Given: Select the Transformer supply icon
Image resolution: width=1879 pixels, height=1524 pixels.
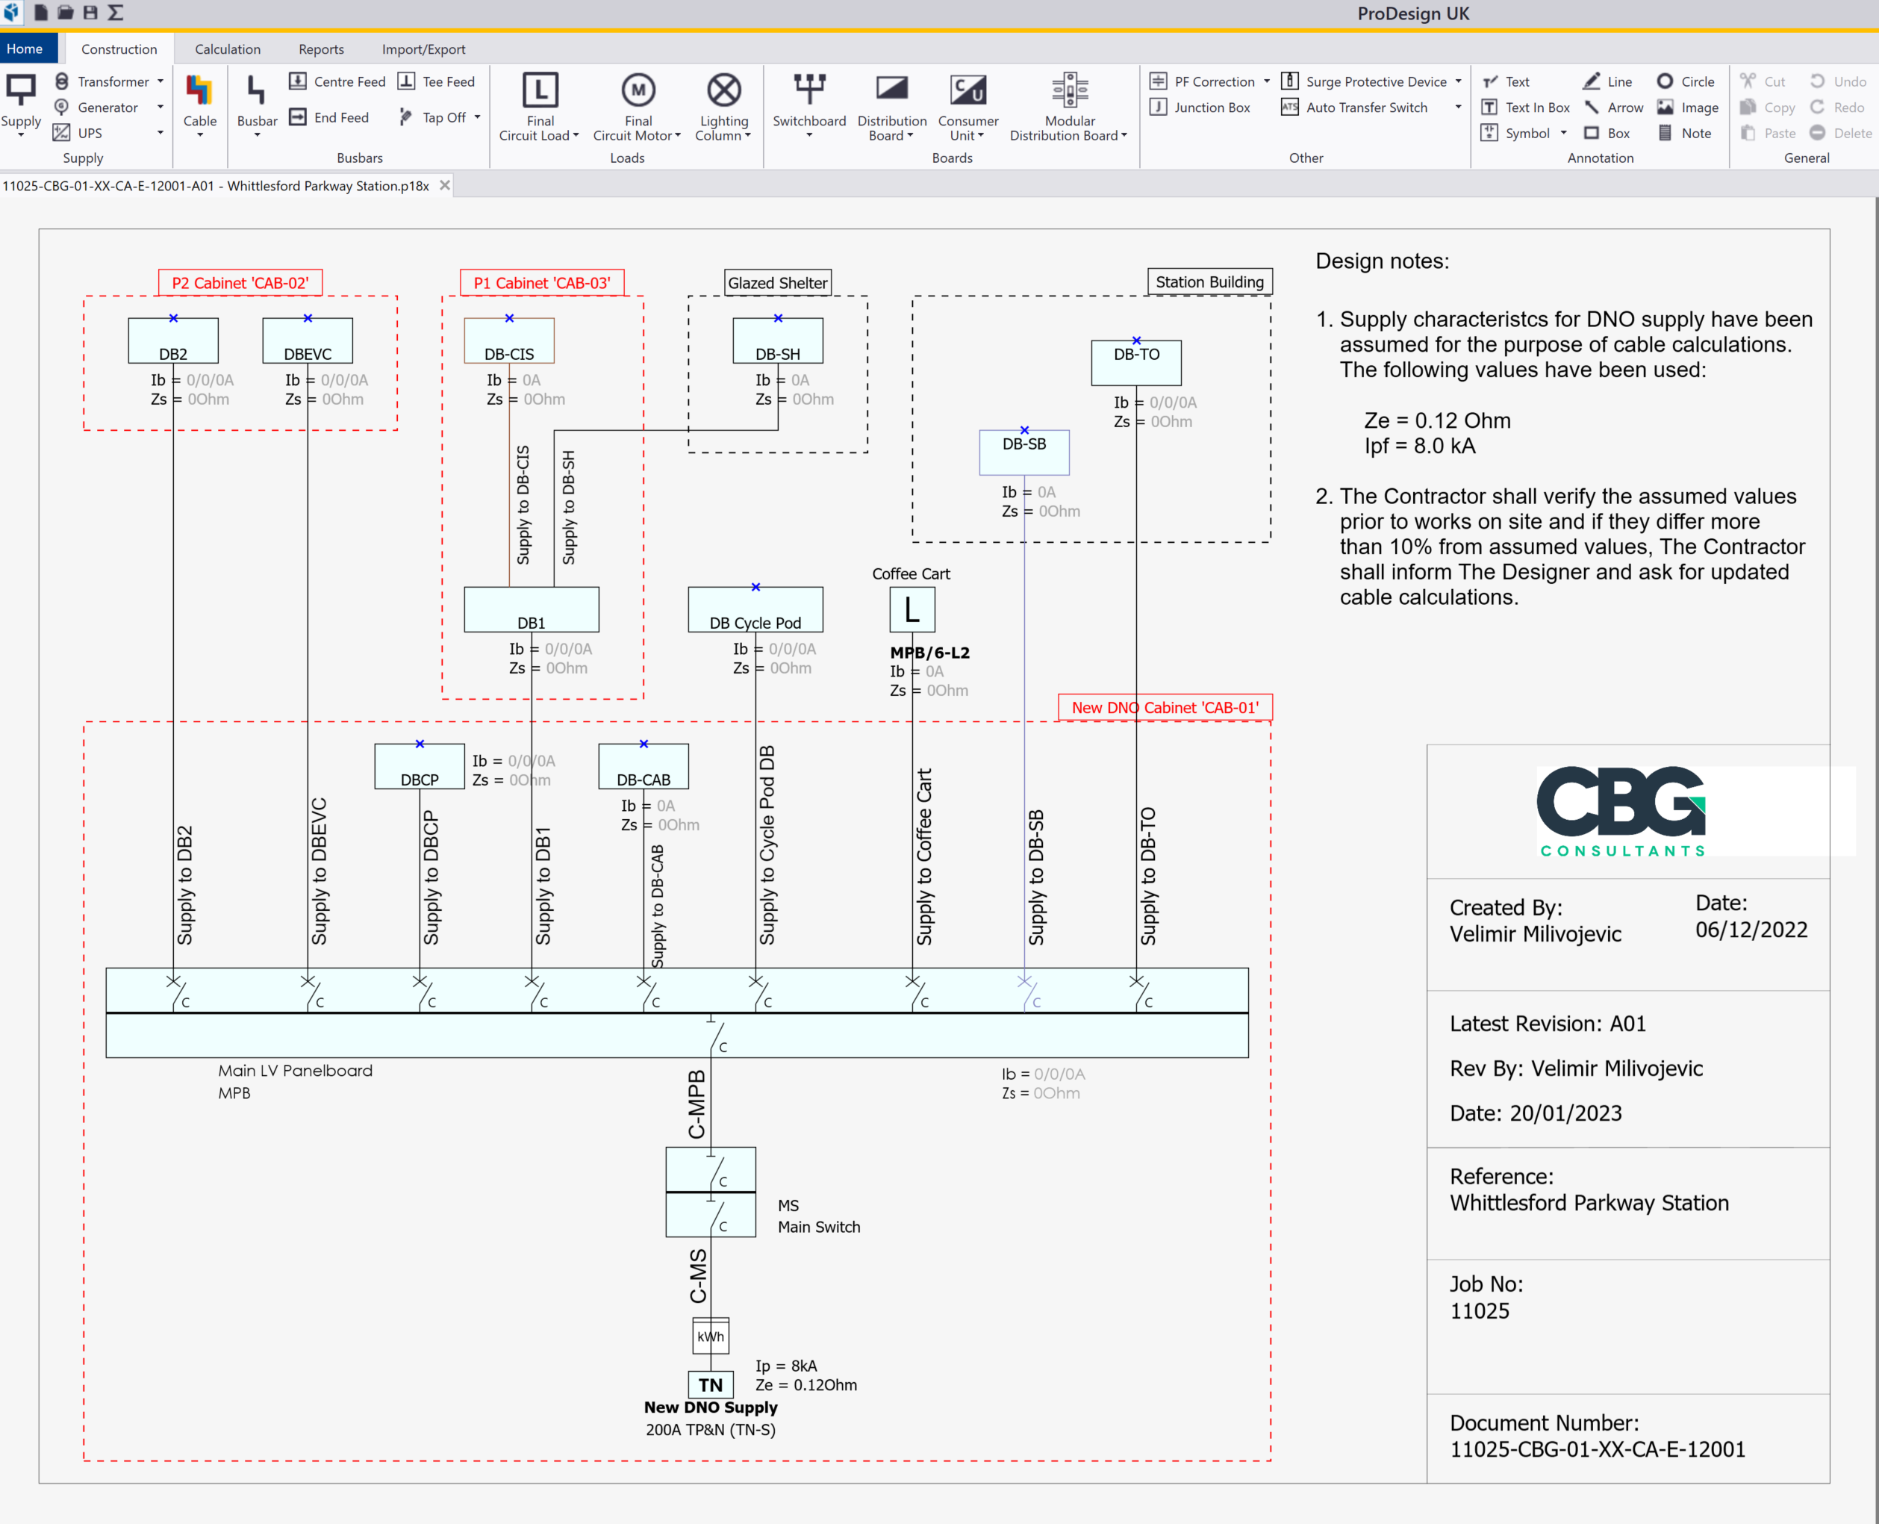Looking at the screenshot, I should (61, 81).
